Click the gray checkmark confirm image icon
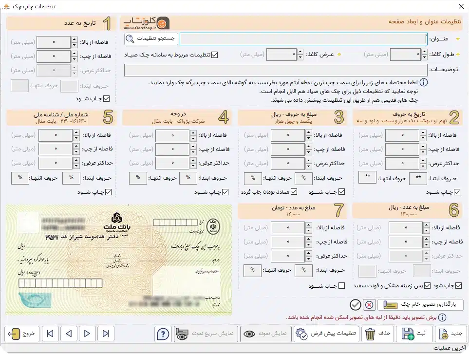 (356, 305)
